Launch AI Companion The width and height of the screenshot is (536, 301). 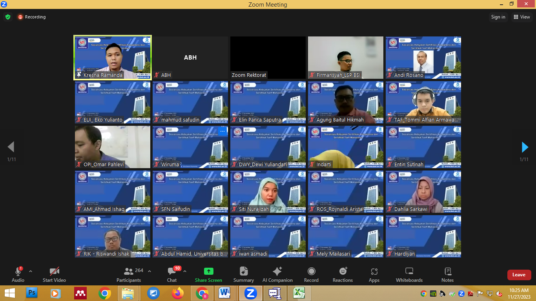pyautogui.click(x=277, y=275)
